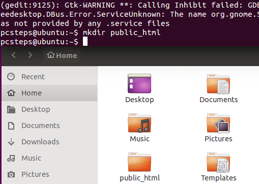This screenshot has height=184, width=259.
Task: Open Documents in the sidebar
Action: click(49, 126)
